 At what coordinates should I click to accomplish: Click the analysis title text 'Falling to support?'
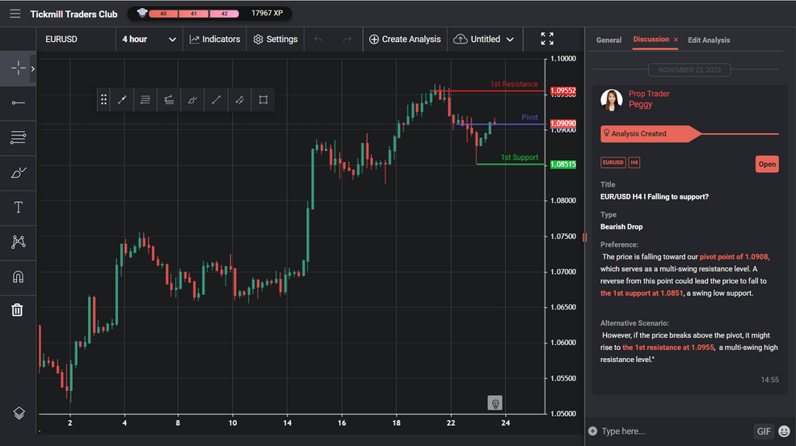tap(678, 196)
